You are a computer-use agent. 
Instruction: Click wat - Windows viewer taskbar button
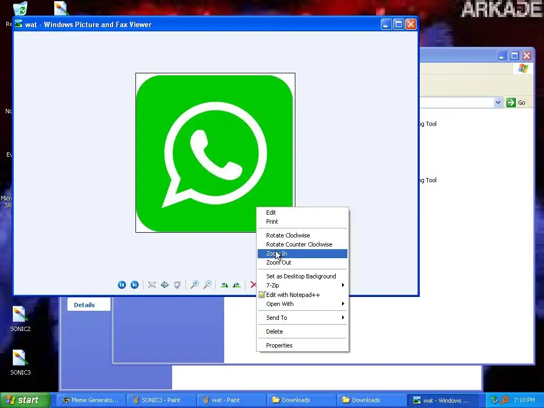(443, 400)
